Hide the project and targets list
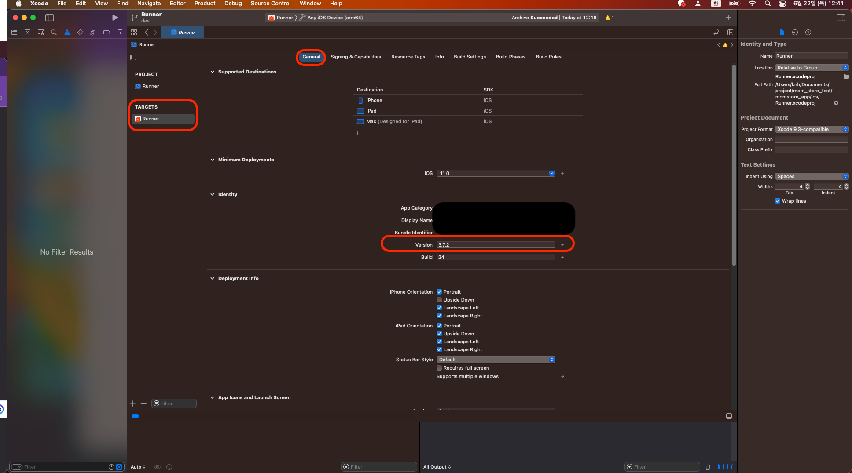 133,57
